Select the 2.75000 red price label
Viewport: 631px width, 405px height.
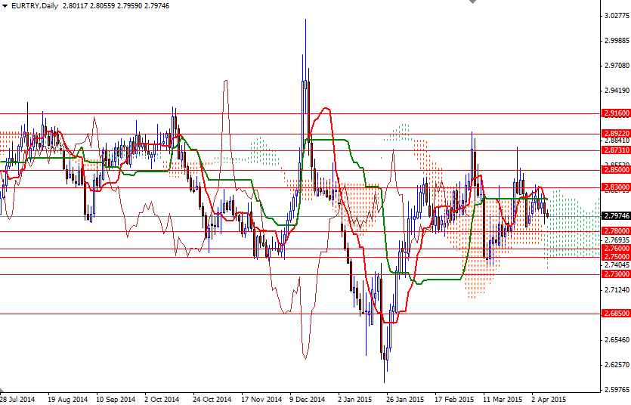coord(616,257)
